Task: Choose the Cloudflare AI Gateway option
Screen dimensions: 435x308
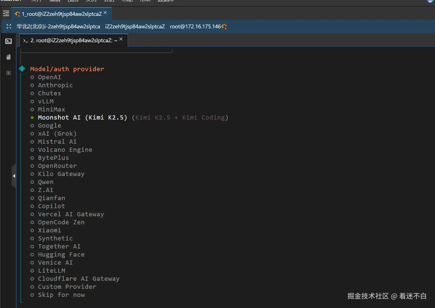Action: [x=75, y=279]
